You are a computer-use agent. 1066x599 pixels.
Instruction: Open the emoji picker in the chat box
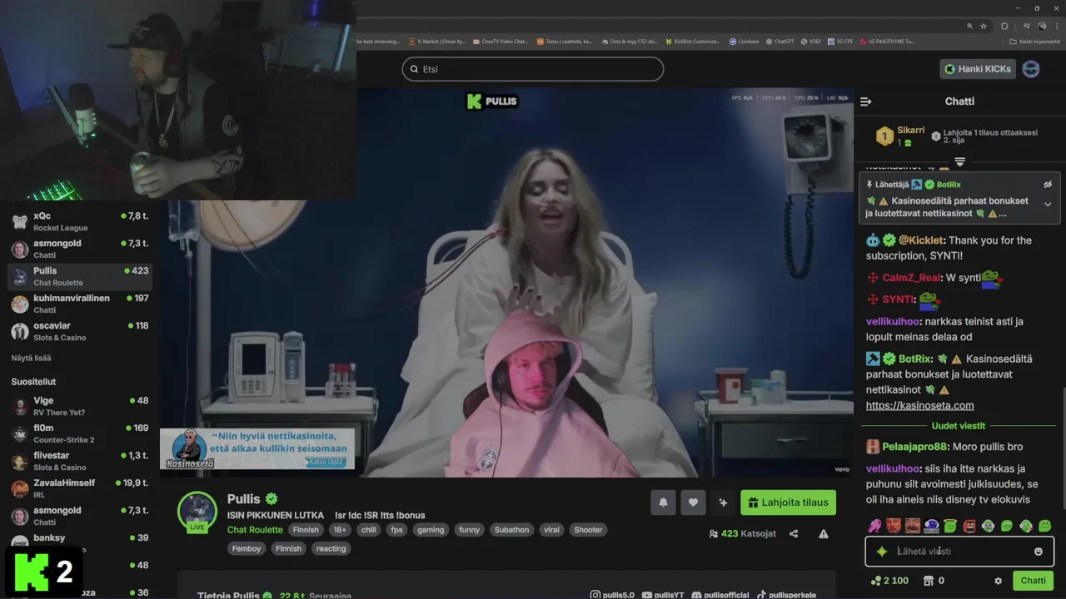point(1039,552)
